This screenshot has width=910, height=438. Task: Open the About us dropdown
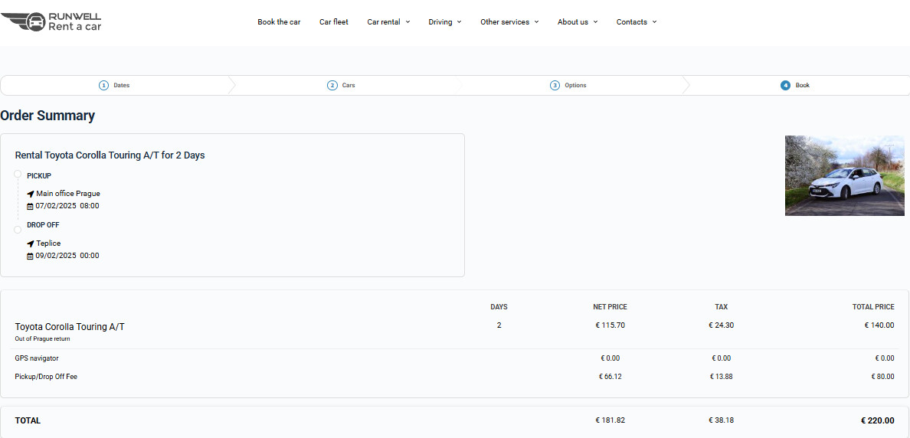pos(577,22)
